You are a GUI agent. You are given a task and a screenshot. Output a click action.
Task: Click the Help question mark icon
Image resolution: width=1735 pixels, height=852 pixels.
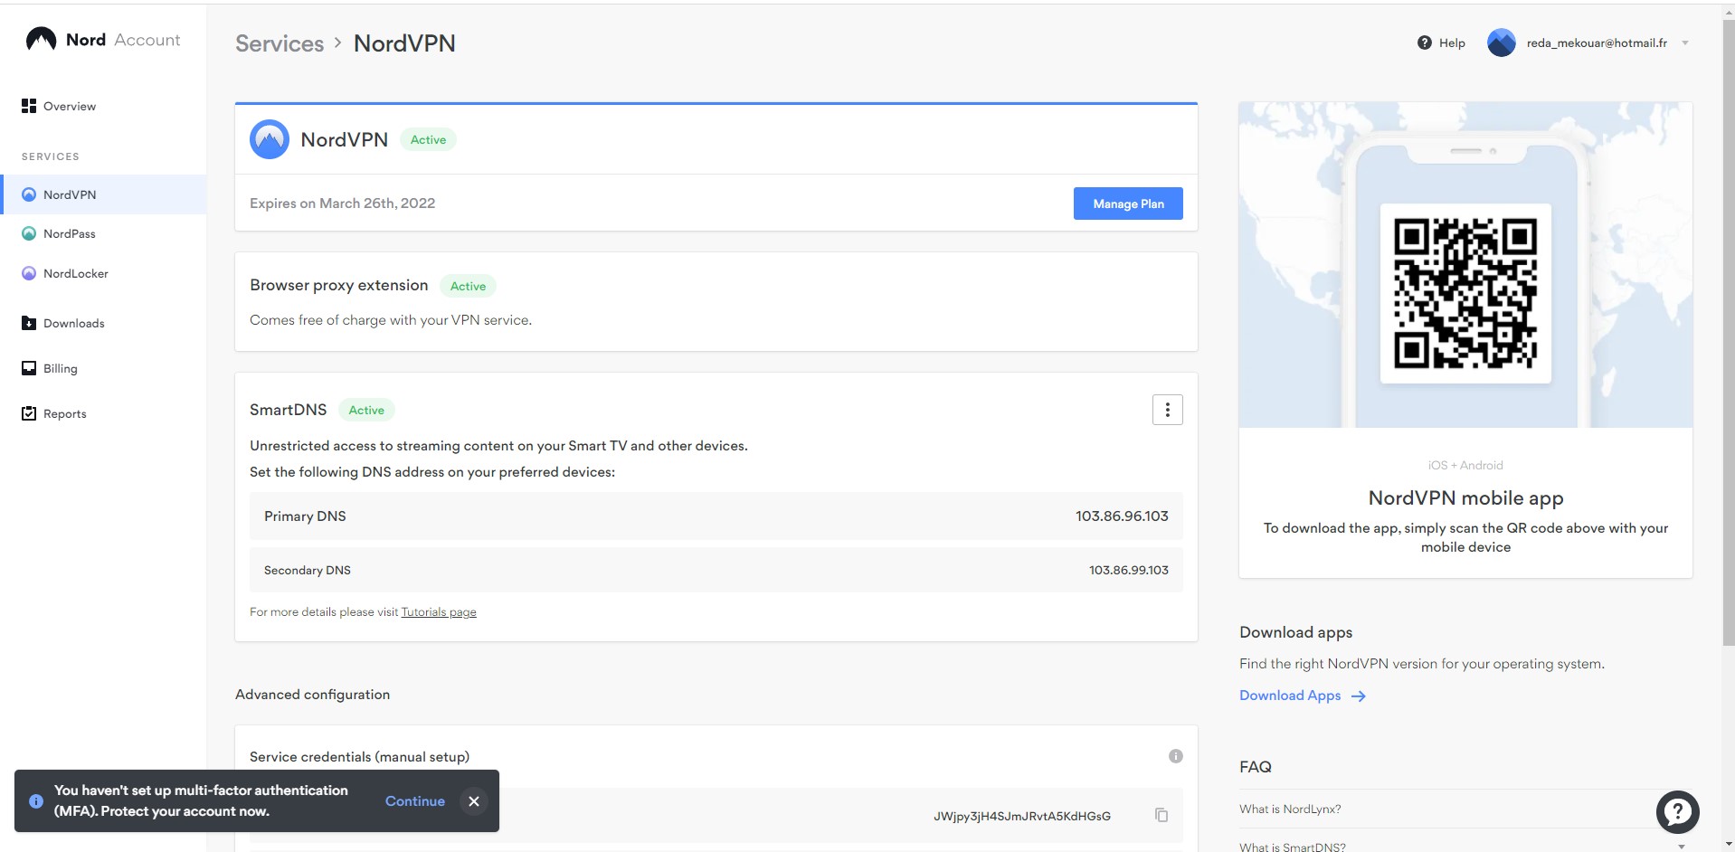tap(1425, 43)
